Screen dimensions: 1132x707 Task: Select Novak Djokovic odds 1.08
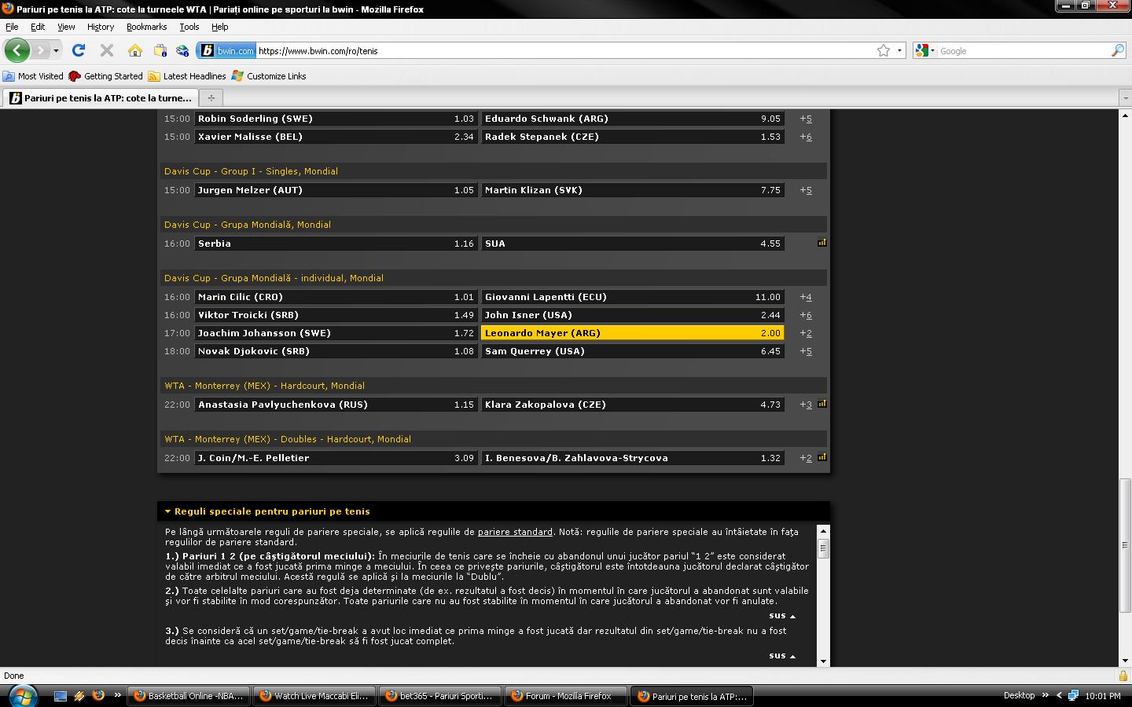pyautogui.click(x=336, y=351)
